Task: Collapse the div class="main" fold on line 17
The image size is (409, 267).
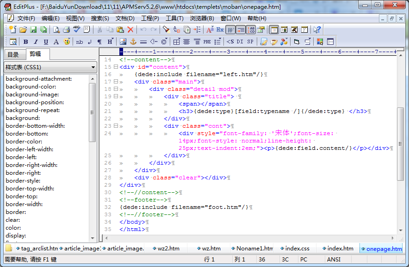Action: coord(116,82)
